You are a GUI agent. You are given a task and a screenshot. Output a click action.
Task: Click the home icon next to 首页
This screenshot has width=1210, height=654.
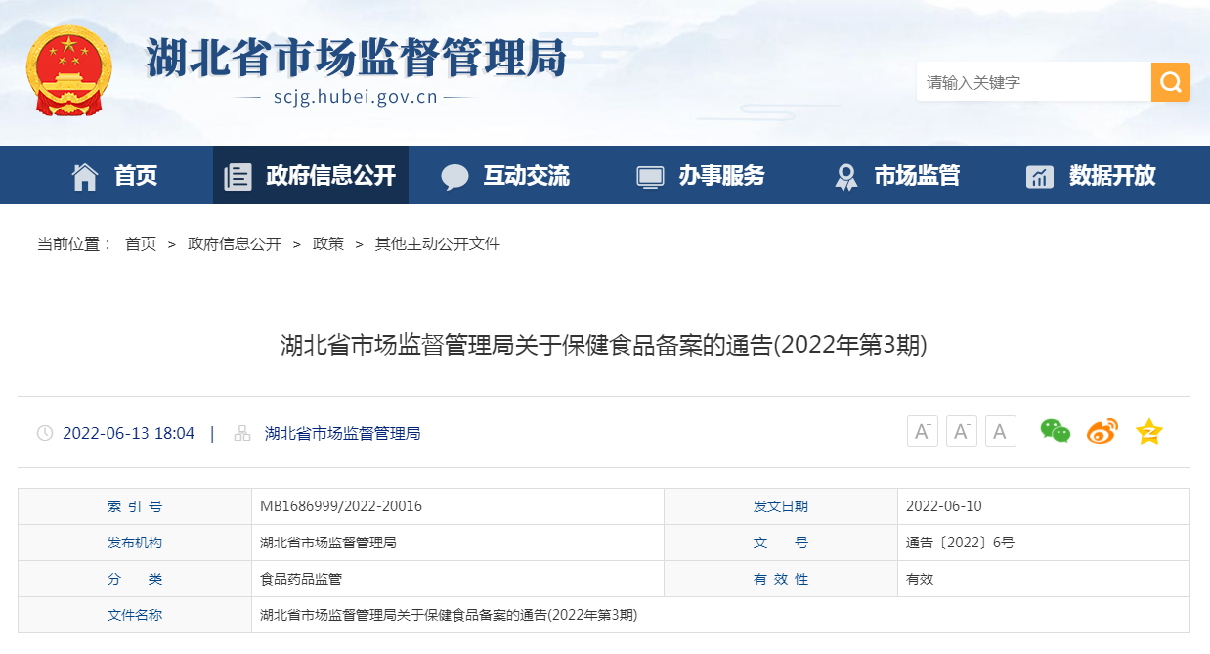86,175
